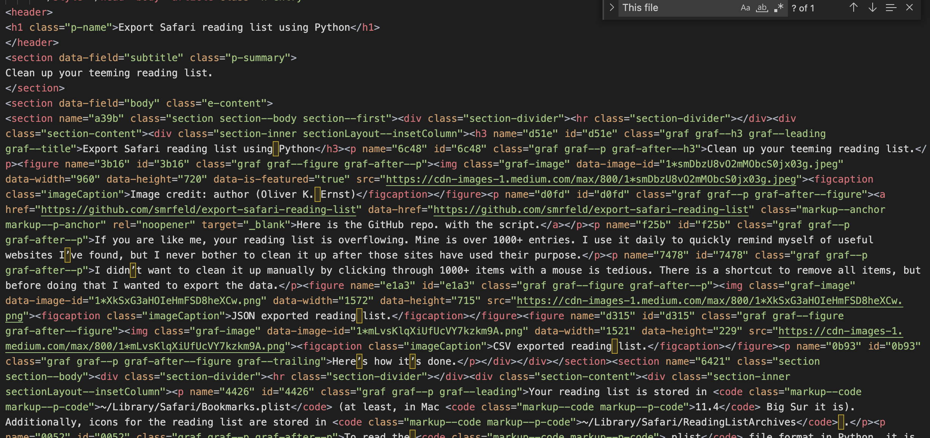Go to next match arrow

(x=872, y=8)
